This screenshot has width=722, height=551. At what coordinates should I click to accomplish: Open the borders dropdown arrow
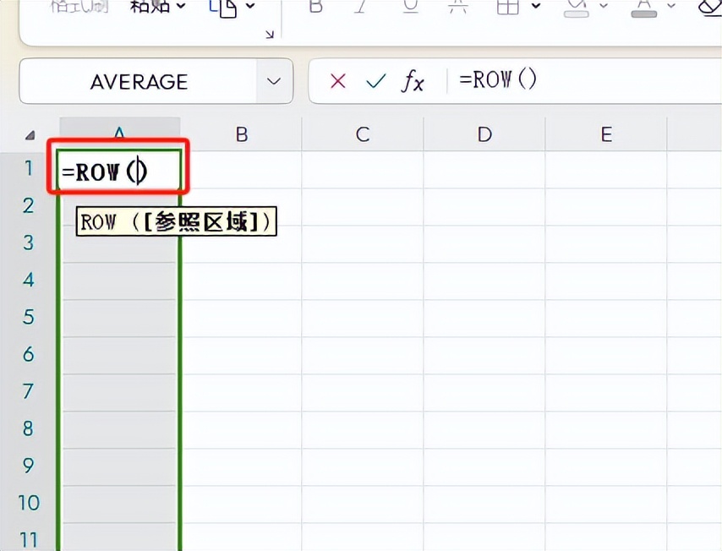pyautogui.click(x=535, y=6)
